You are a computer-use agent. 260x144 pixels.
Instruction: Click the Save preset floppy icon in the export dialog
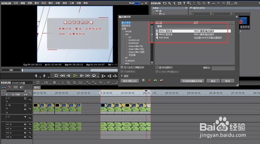pos(143,80)
